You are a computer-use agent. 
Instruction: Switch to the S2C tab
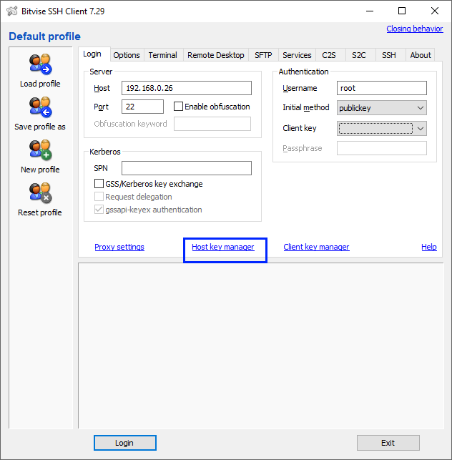tap(359, 55)
